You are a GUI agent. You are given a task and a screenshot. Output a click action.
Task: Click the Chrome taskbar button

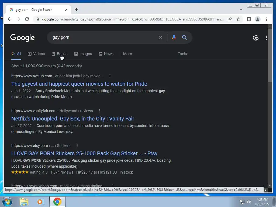pyautogui.click(x=57, y=202)
